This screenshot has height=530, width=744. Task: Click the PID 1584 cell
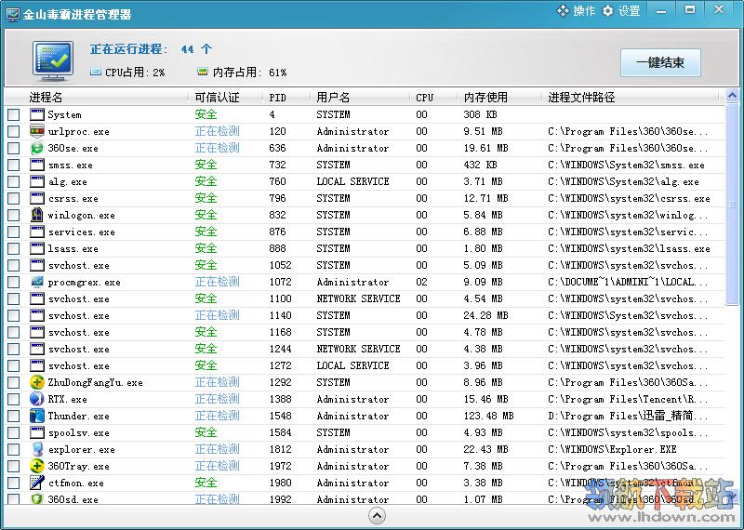click(x=281, y=432)
